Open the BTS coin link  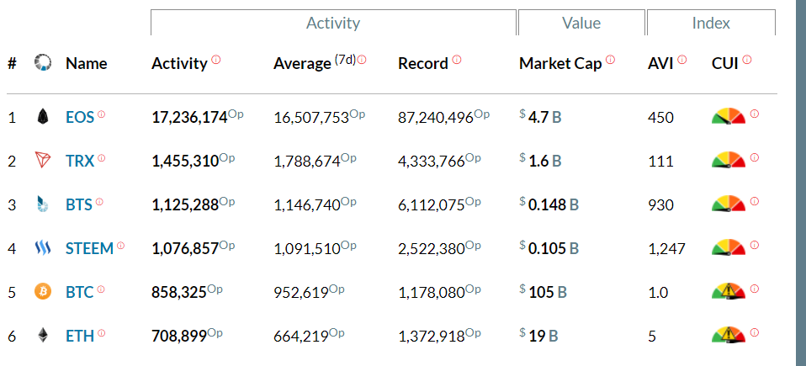[79, 205]
